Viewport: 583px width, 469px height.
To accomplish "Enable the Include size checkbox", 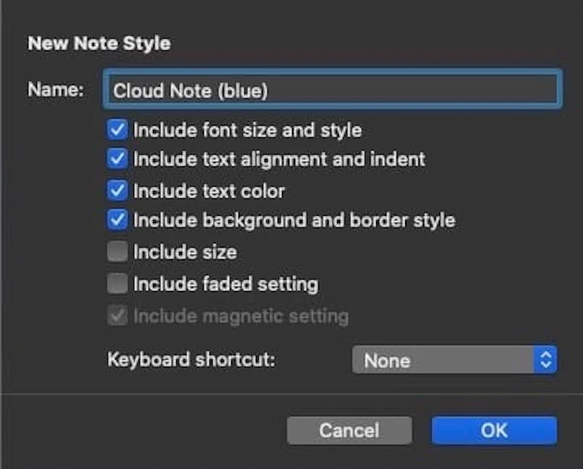I will pos(117,252).
